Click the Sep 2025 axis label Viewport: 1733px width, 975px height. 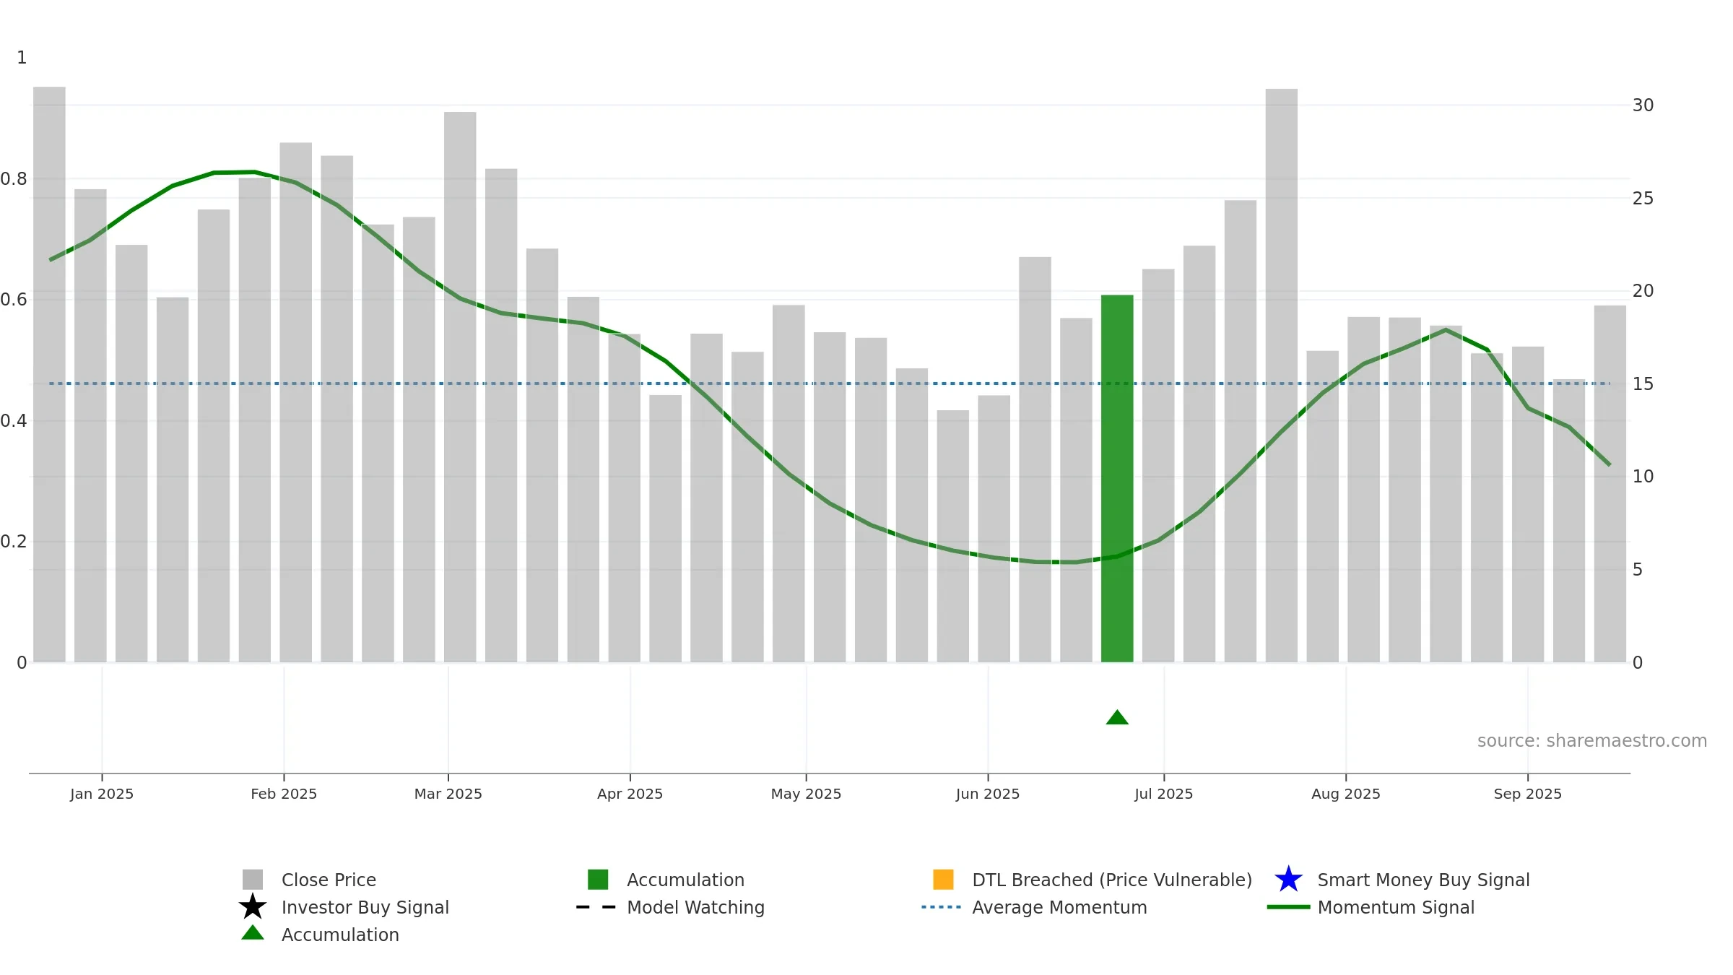[x=1528, y=794]
